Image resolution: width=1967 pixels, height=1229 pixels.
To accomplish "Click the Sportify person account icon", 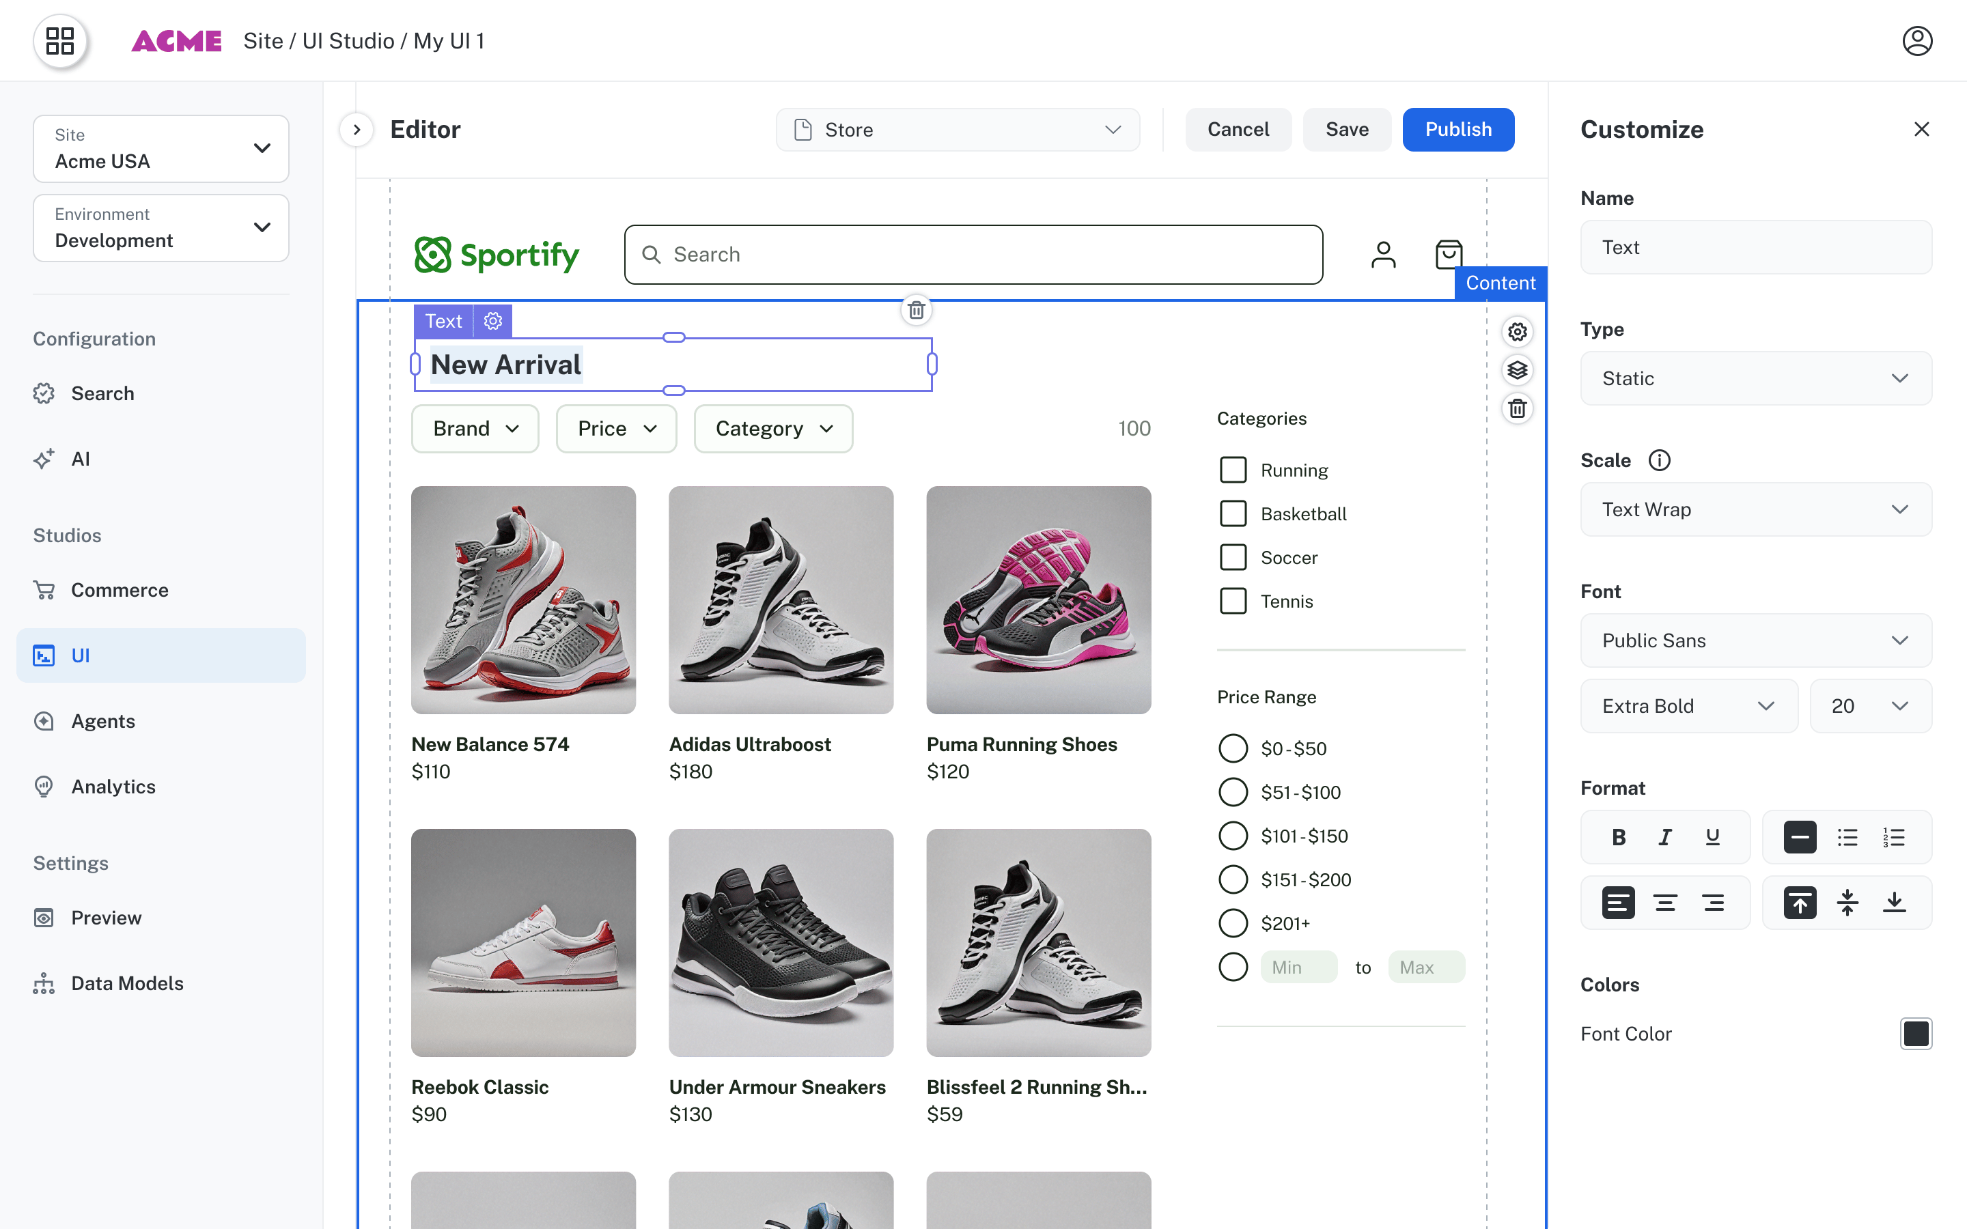I will click(x=1382, y=255).
